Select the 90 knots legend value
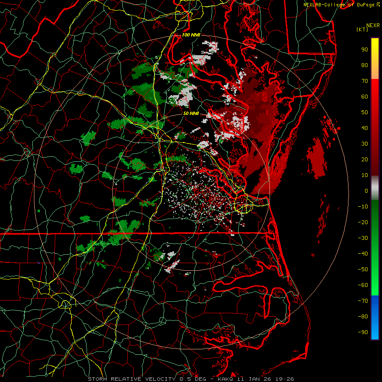The width and height of the screenshot is (382, 382). 365,50
